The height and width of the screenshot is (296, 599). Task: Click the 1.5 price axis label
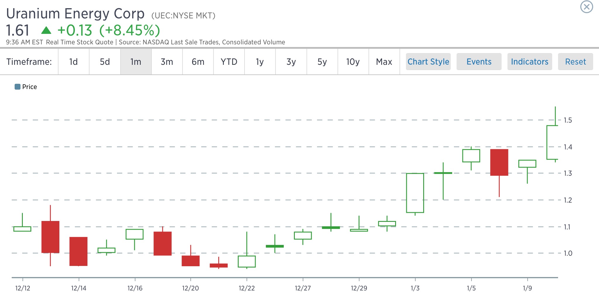(x=568, y=120)
